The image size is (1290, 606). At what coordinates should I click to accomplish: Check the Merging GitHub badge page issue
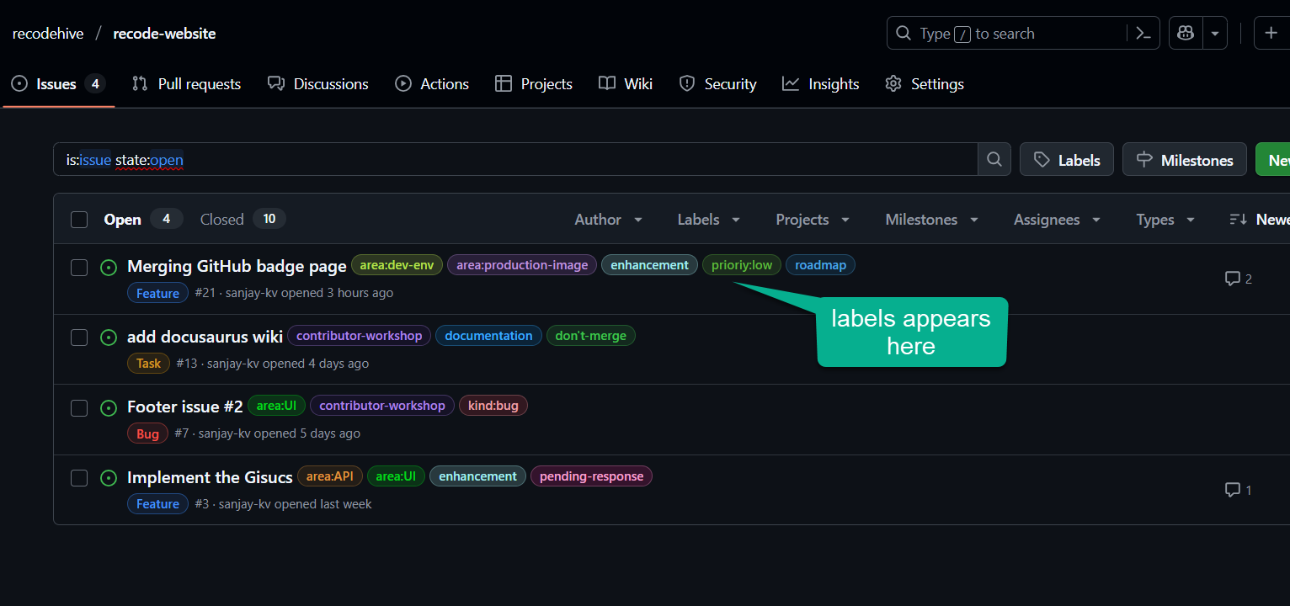(x=79, y=268)
